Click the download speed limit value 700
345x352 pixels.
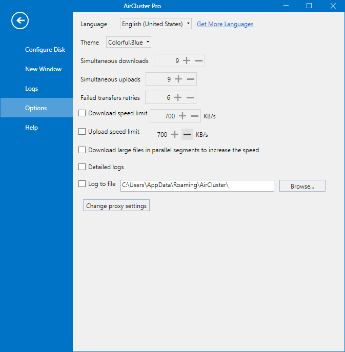pyautogui.click(x=170, y=116)
